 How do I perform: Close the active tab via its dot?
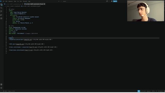point(45,4)
